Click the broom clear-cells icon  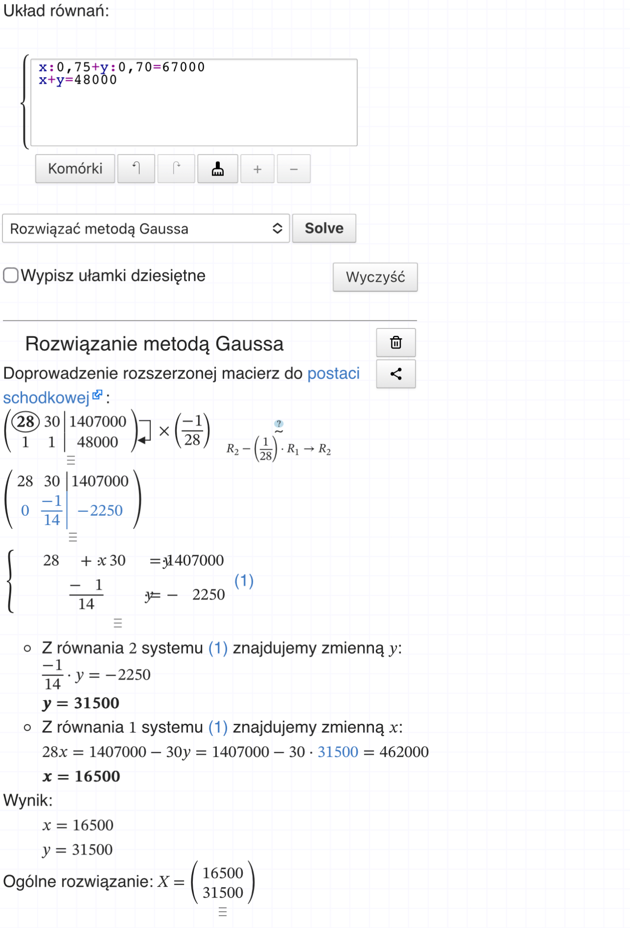click(x=218, y=169)
